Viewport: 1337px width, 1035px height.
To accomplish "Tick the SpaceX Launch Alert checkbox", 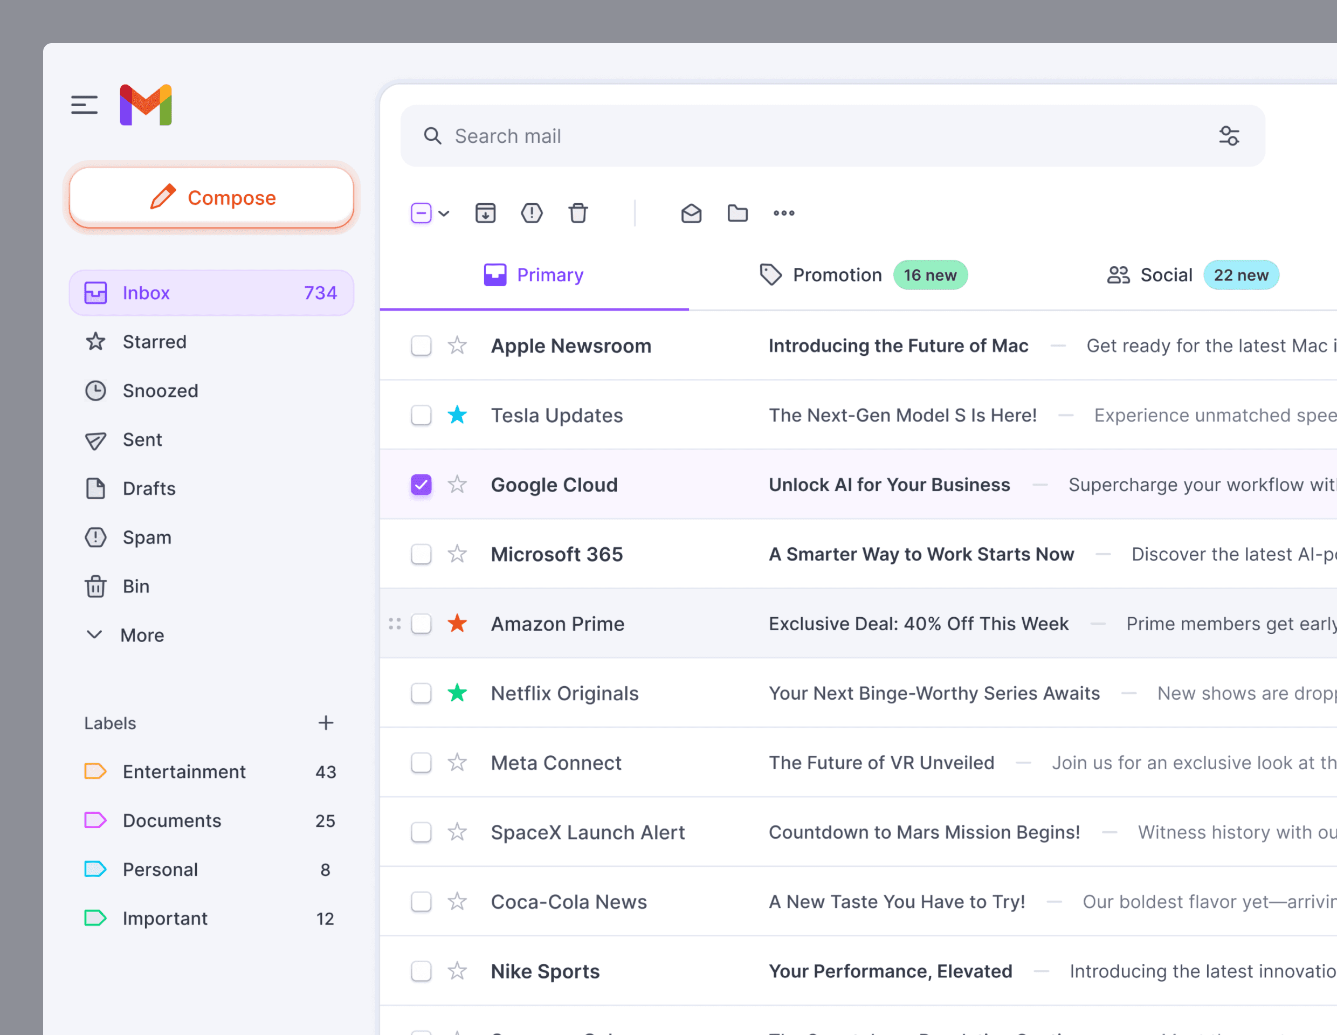I will (x=421, y=832).
